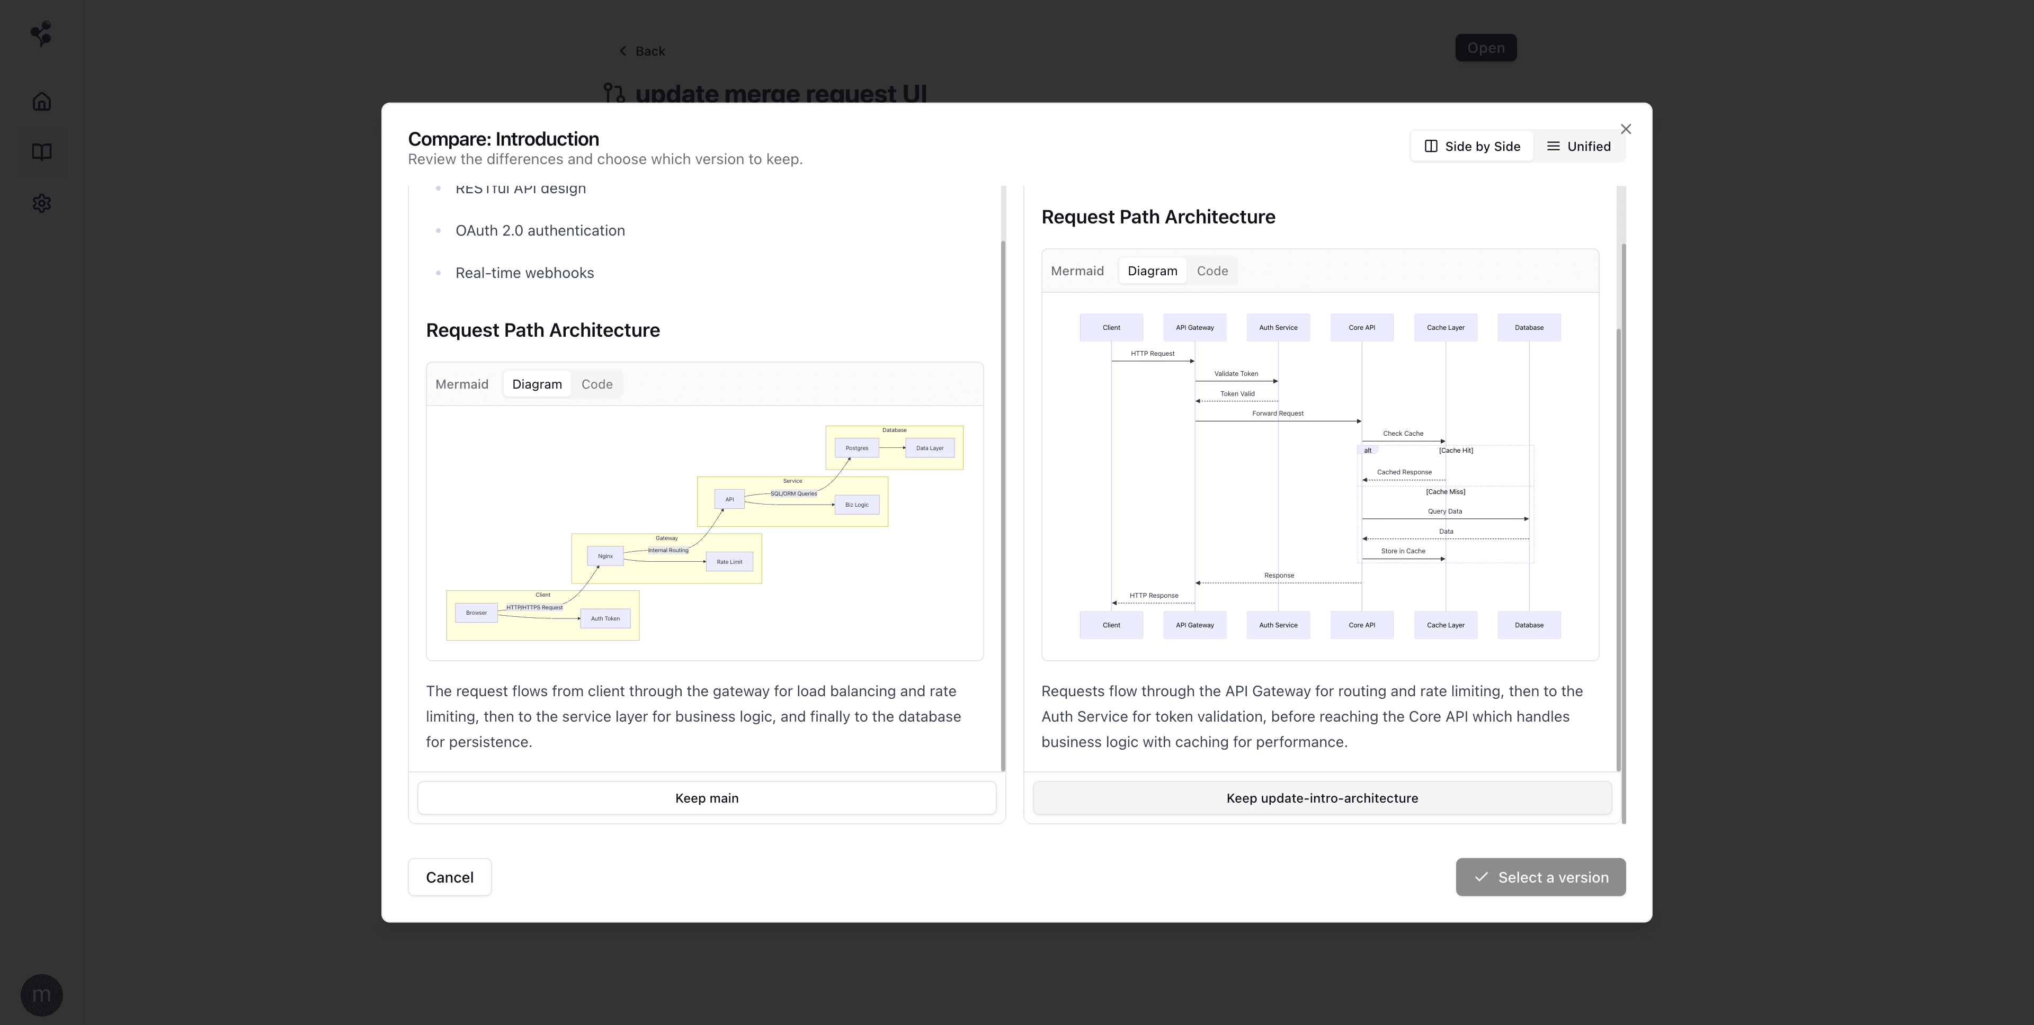
Task: Click the Keep main button
Action: (x=706, y=798)
